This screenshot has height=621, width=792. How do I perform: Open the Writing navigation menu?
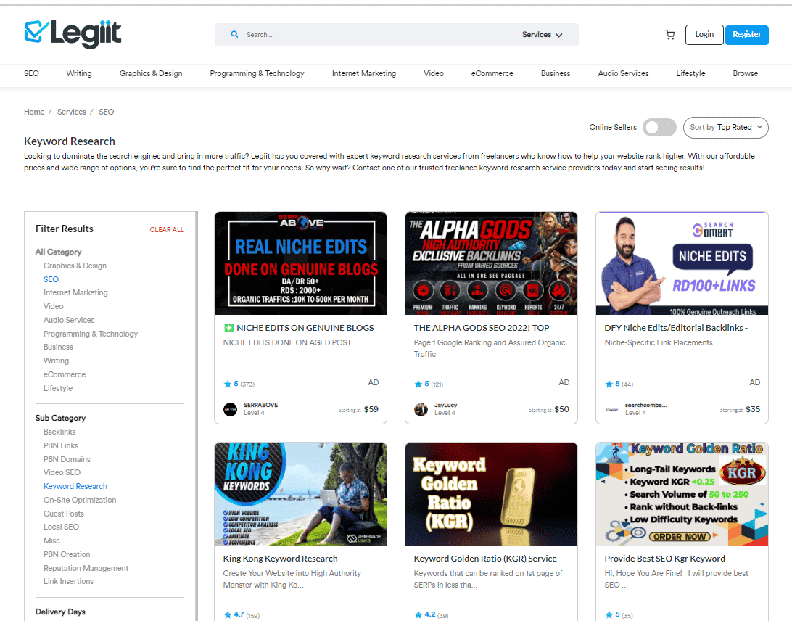click(79, 73)
